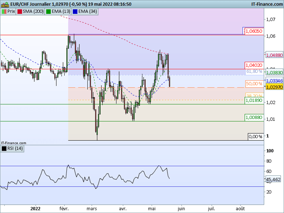Click the 1,01890 support price label
This screenshot has height=213, width=284.
(254, 101)
